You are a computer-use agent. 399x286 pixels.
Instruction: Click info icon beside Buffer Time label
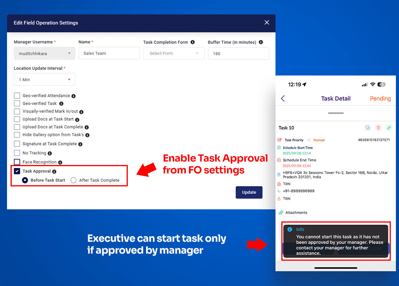tap(261, 42)
